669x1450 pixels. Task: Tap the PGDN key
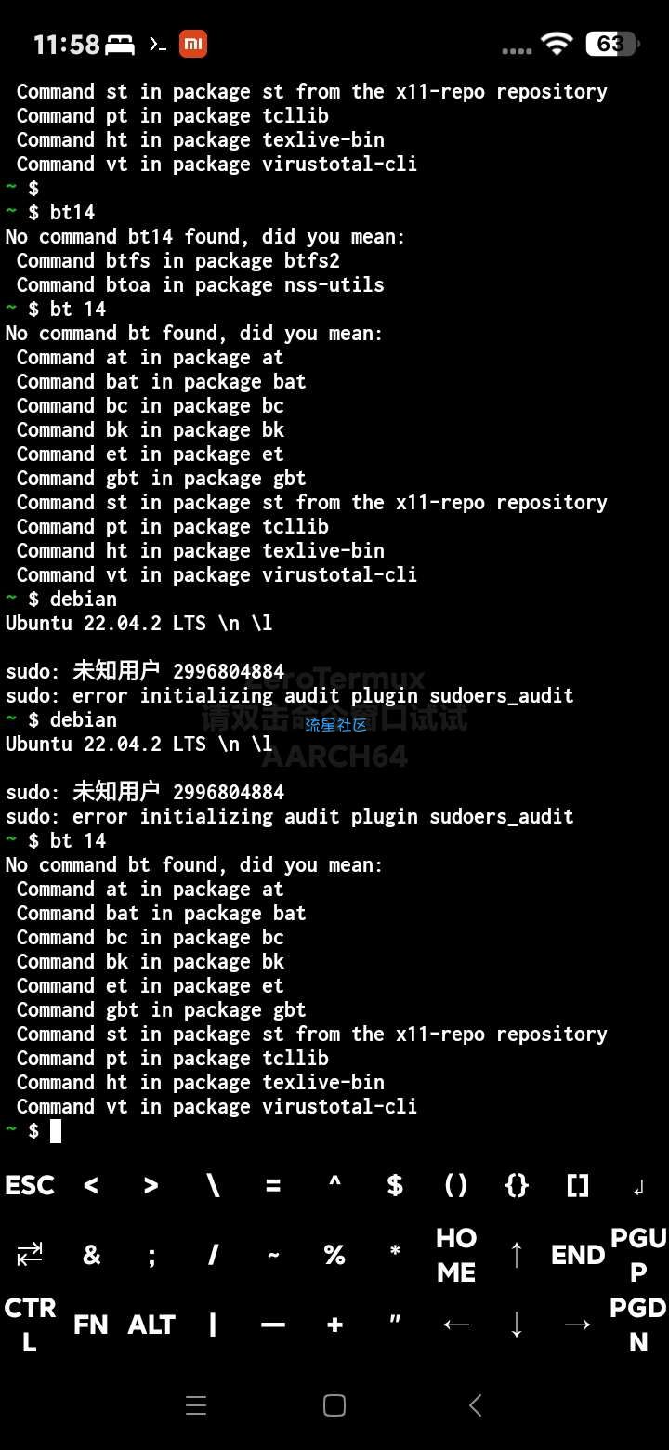pos(638,1324)
